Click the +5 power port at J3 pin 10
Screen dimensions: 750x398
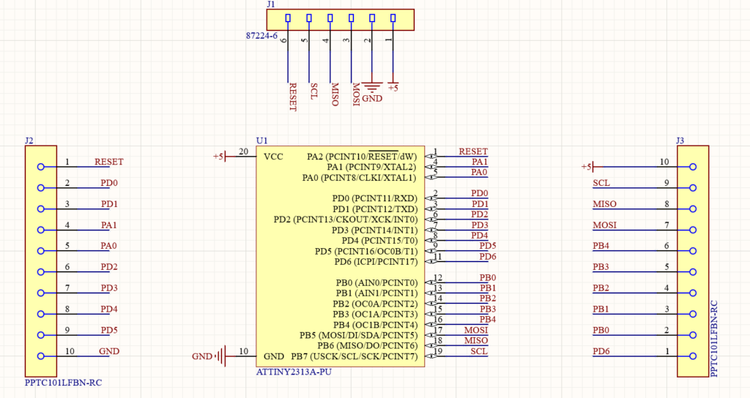tap(590, 167)
